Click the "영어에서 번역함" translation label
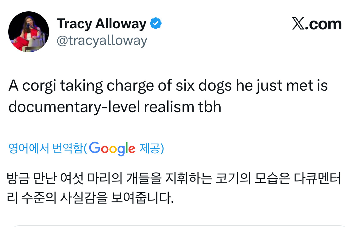 pos(46,148)
